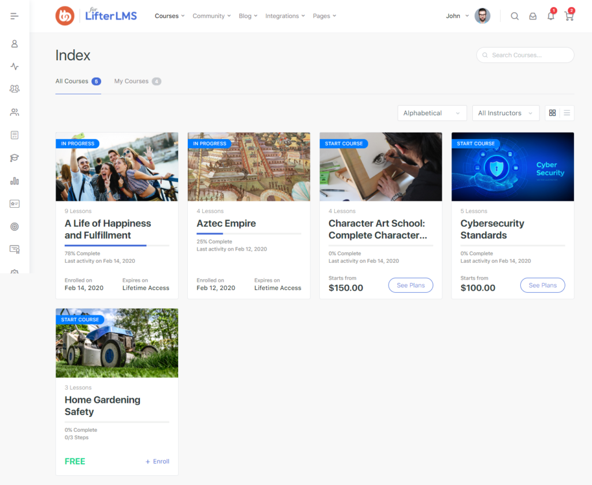Click the Search Courses input field
Viewport: 592px width, 485px height.
(x=525, y=54)
